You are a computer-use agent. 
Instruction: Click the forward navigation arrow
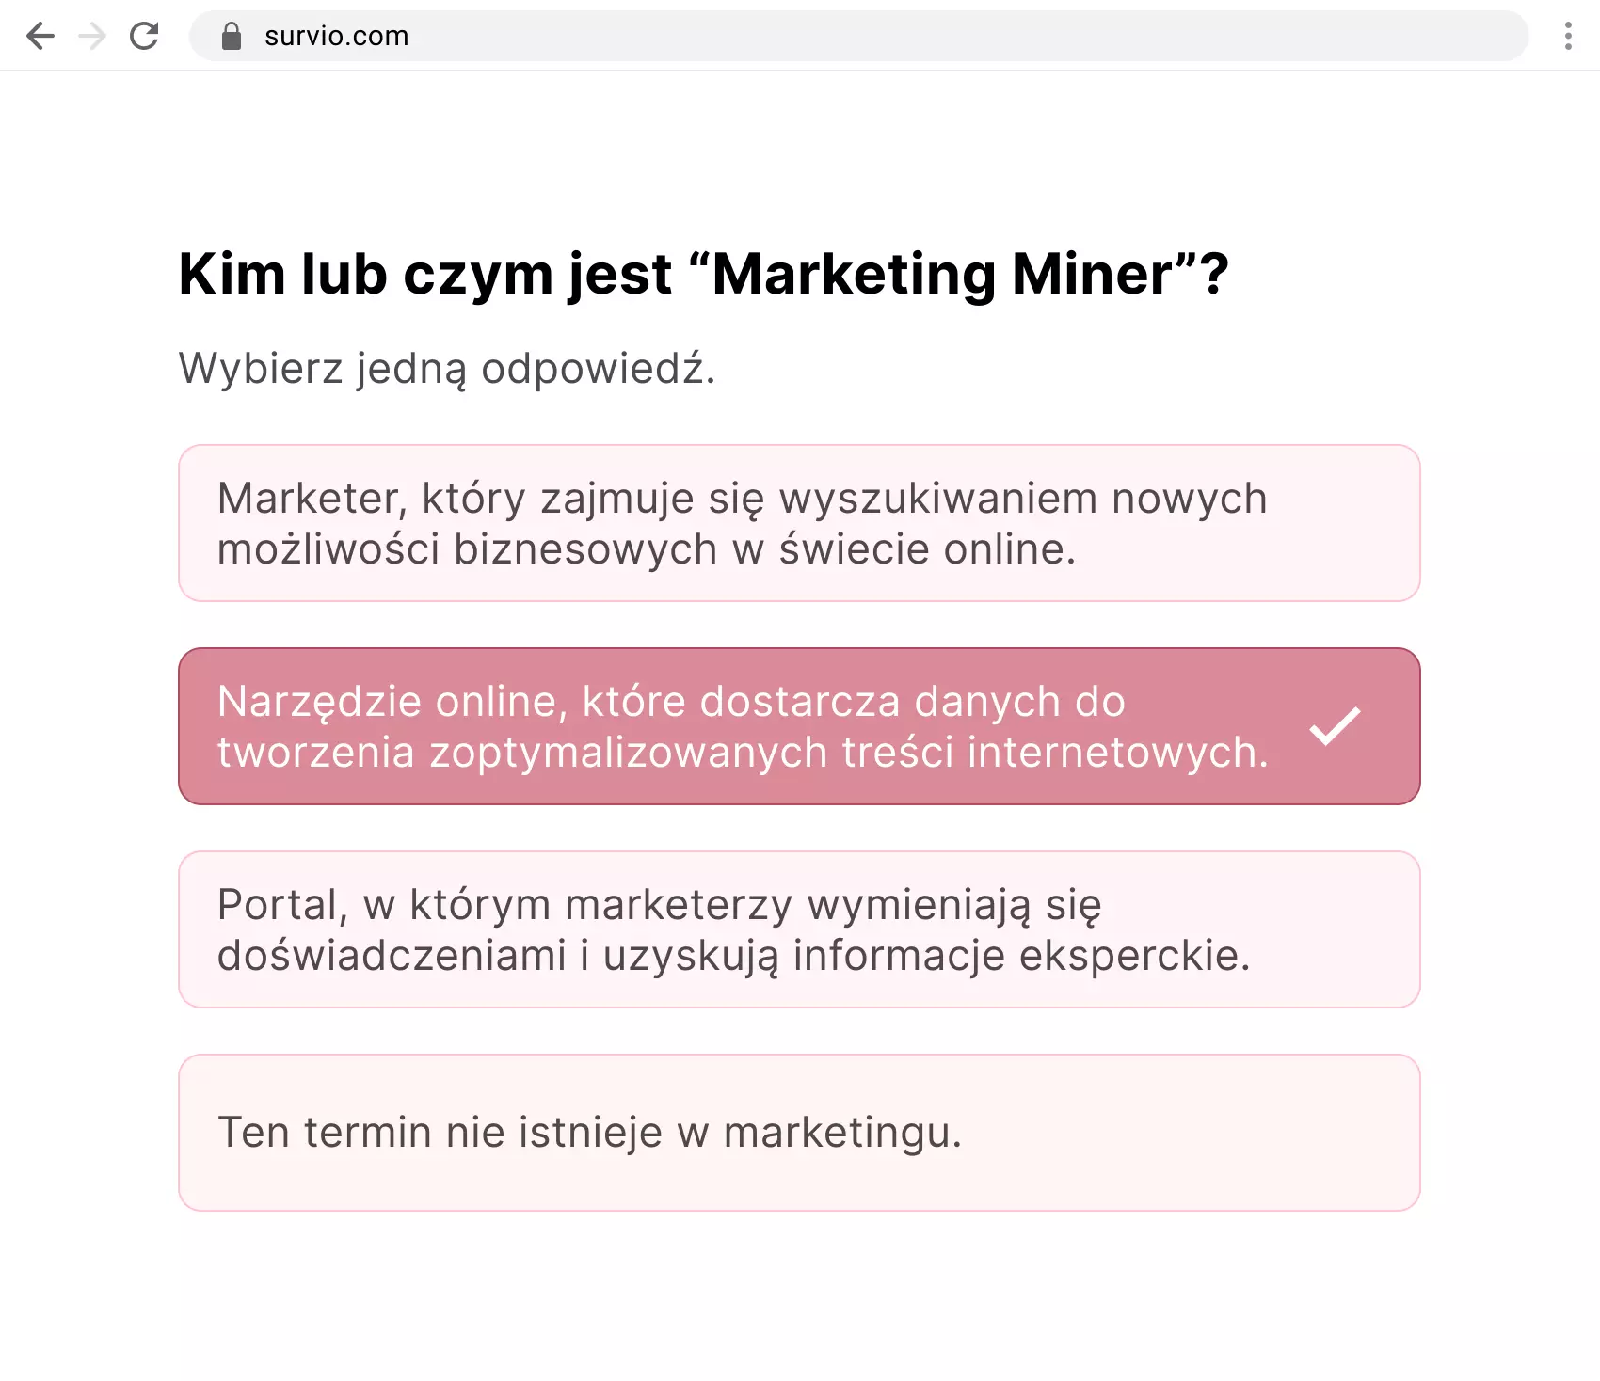[x=91, y=36]
